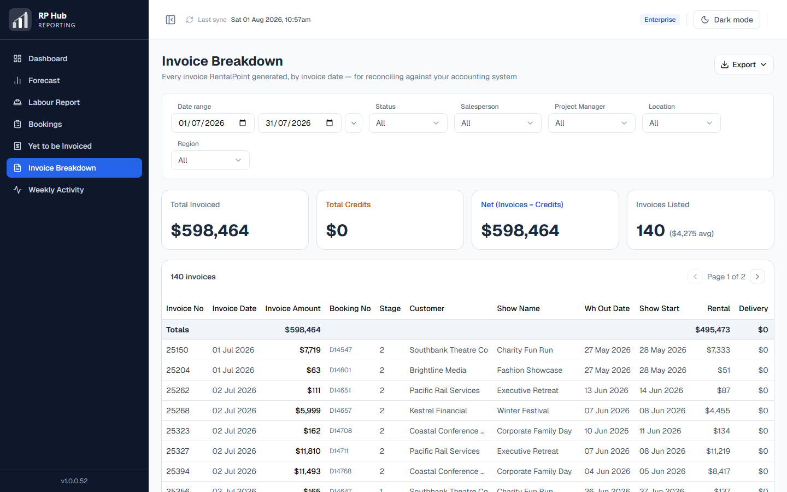
Task: Click the Winter Festival show name
Action: [x=523, y=411]
